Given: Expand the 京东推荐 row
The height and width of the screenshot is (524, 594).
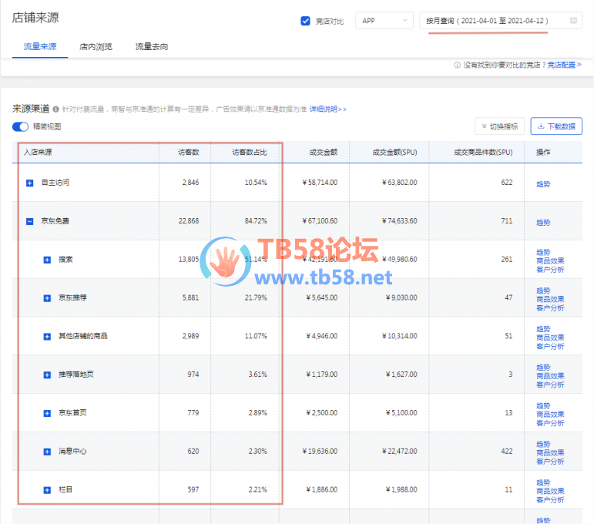Looking at the screenshot, I should pyautogui.click(x=47, y=298).
